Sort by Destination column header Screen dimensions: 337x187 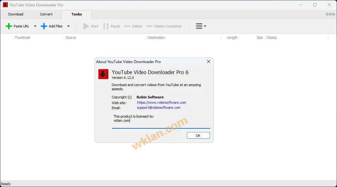pyautogui.click(x=156, y=38)
